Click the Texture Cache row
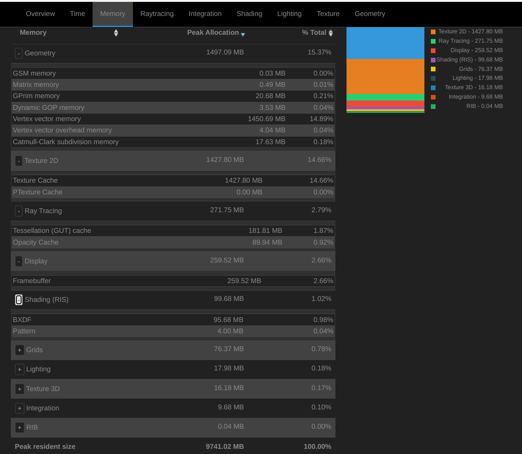Viewport: 522px width, 454px height. 173,181
